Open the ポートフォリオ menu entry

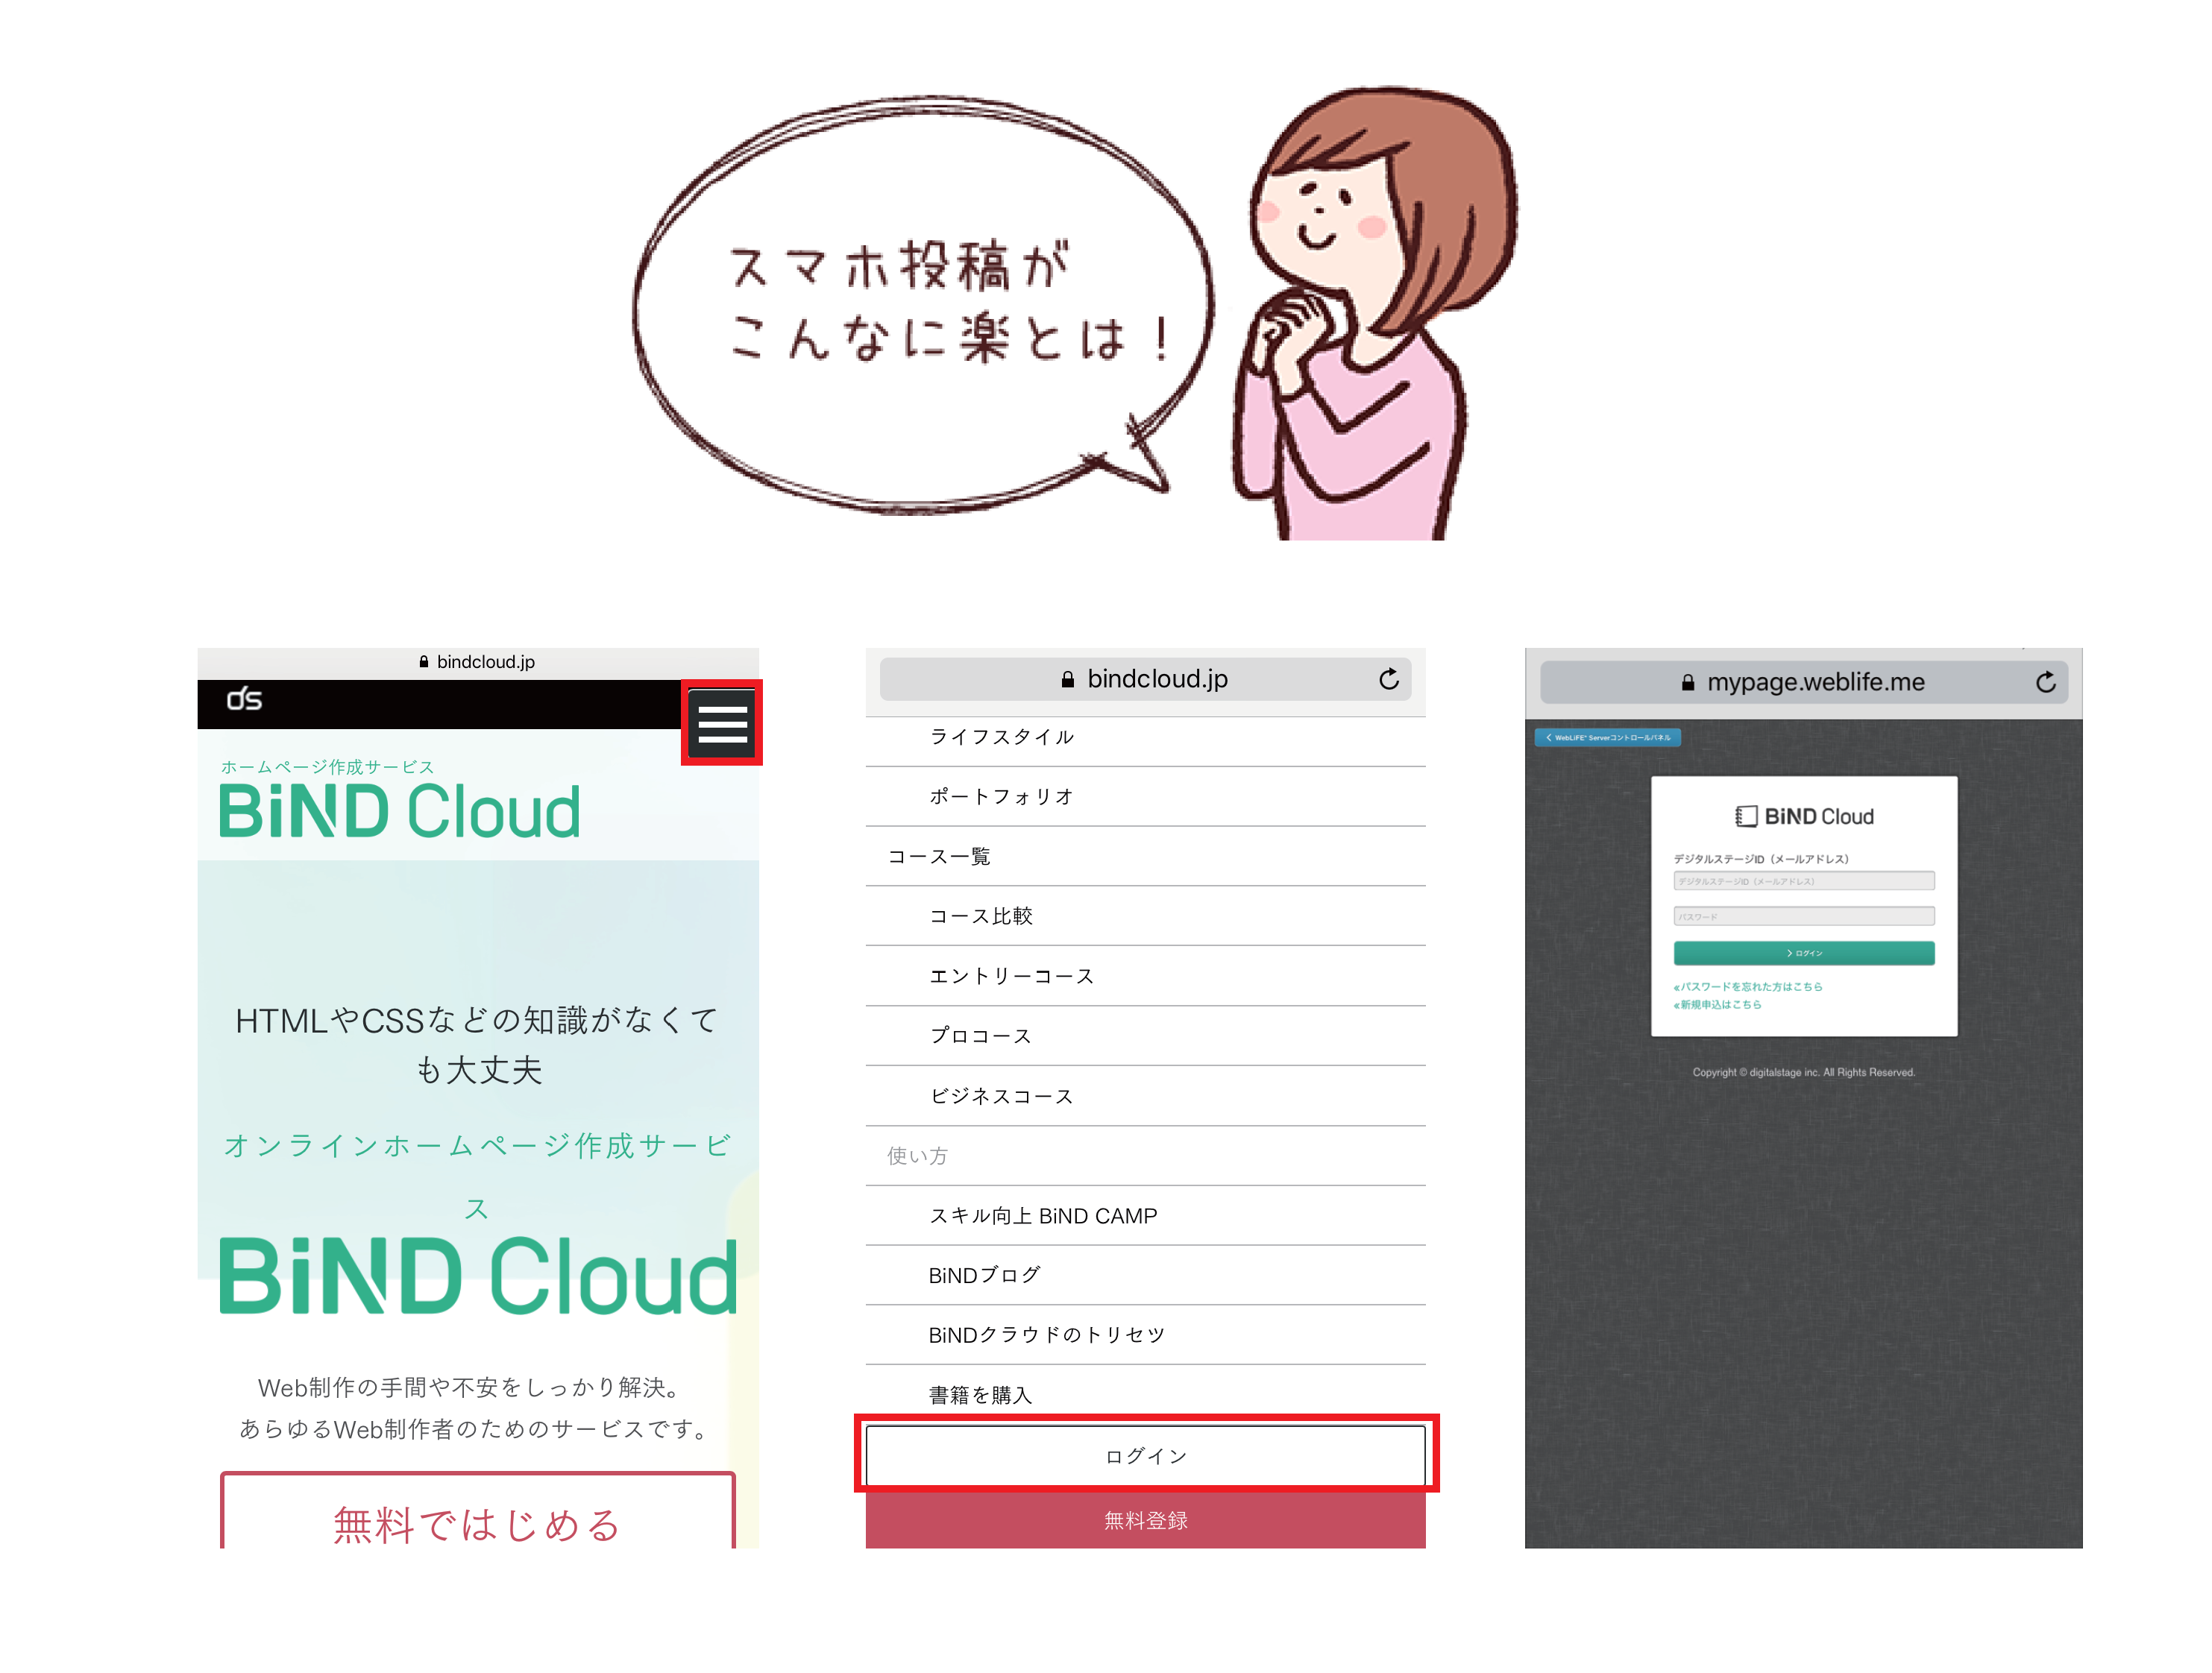tap(1145, 796)
